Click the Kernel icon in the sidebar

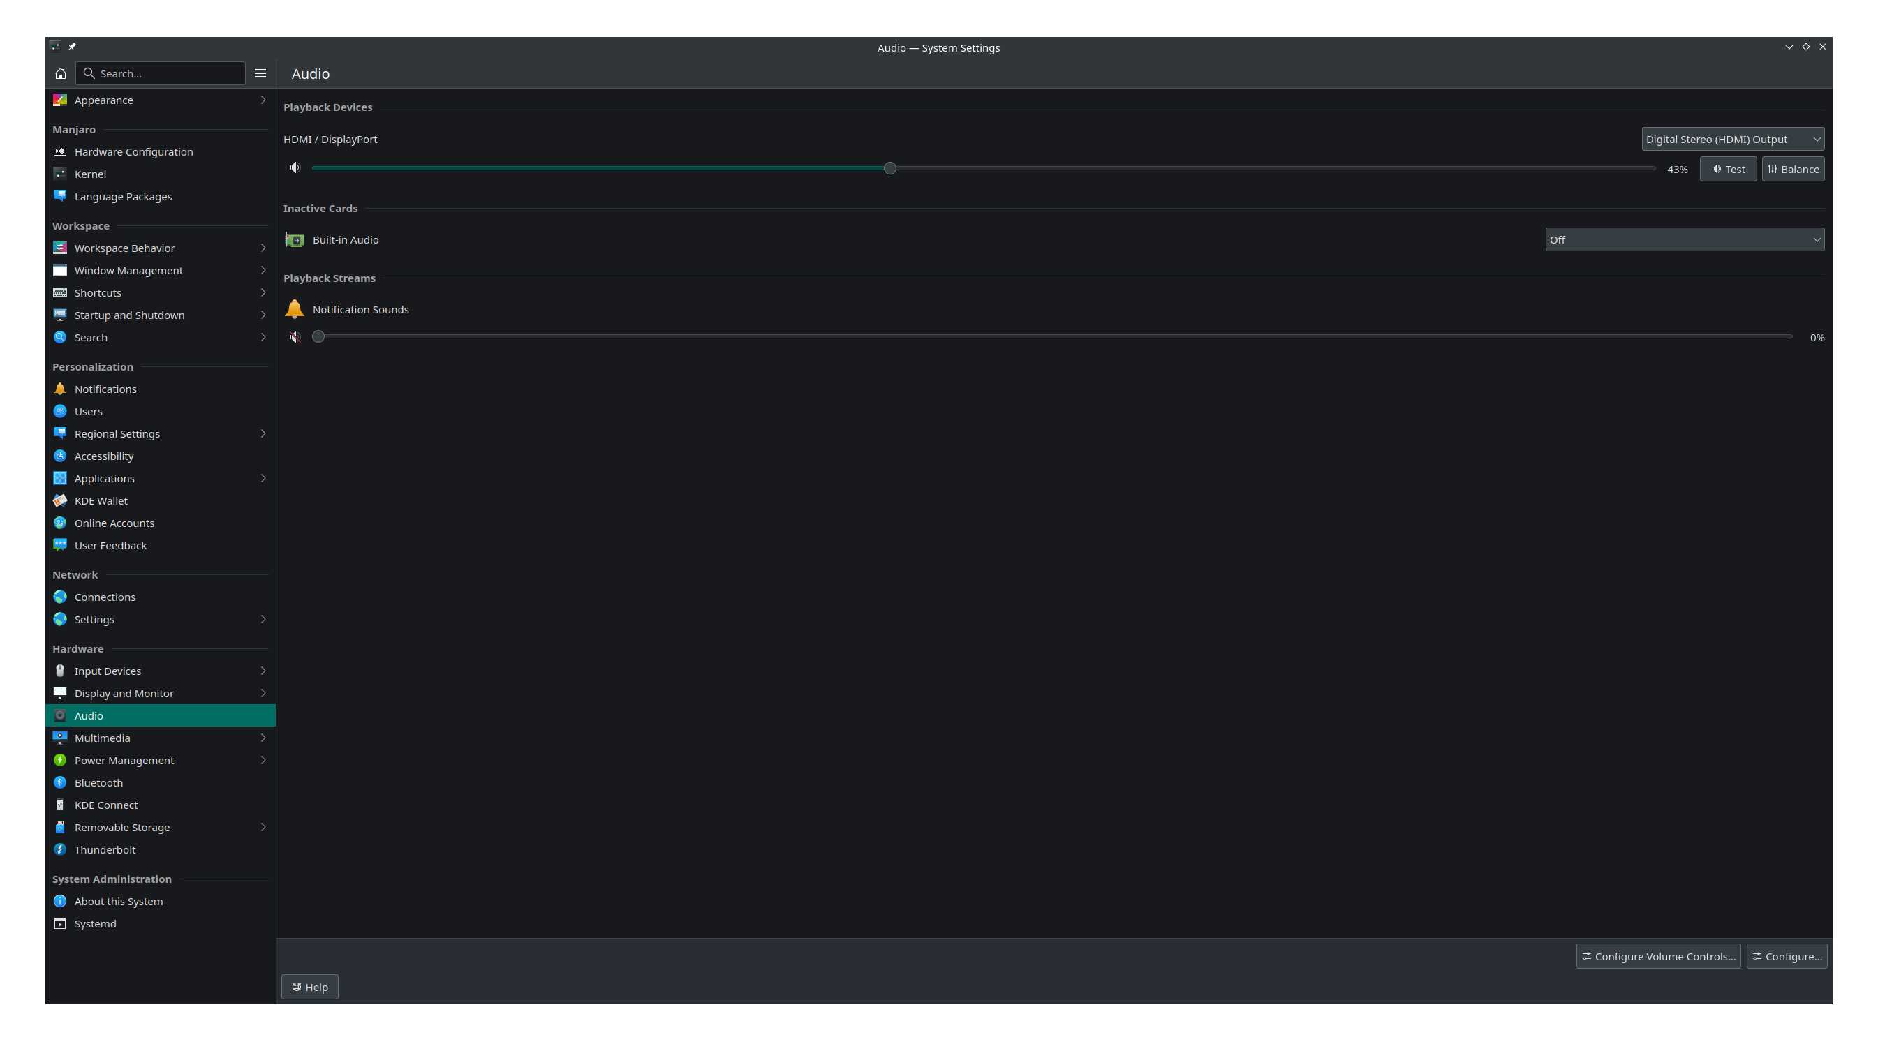coord(60,174)
